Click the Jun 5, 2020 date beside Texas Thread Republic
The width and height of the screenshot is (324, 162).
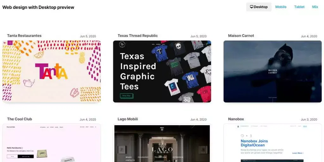[x=198, y=36]
